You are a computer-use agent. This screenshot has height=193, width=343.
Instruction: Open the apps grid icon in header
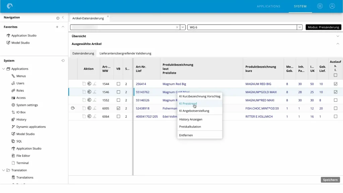coord(320,6)
